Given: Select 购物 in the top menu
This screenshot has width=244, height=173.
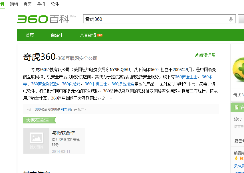Looking at the screenshot, I should 14,4.
